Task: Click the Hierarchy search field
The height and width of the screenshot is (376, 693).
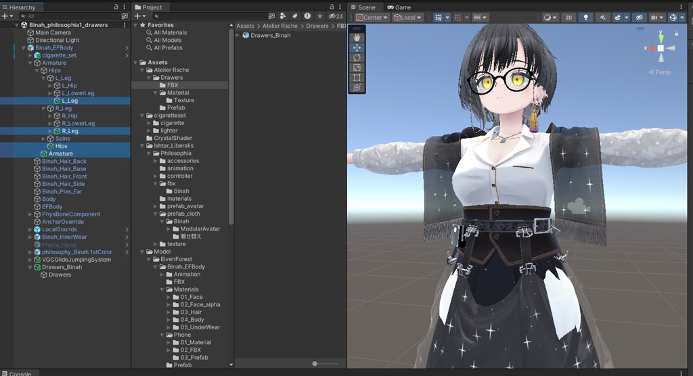Action: [68, 16]
